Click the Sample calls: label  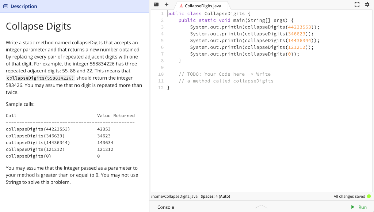point(20,104)
